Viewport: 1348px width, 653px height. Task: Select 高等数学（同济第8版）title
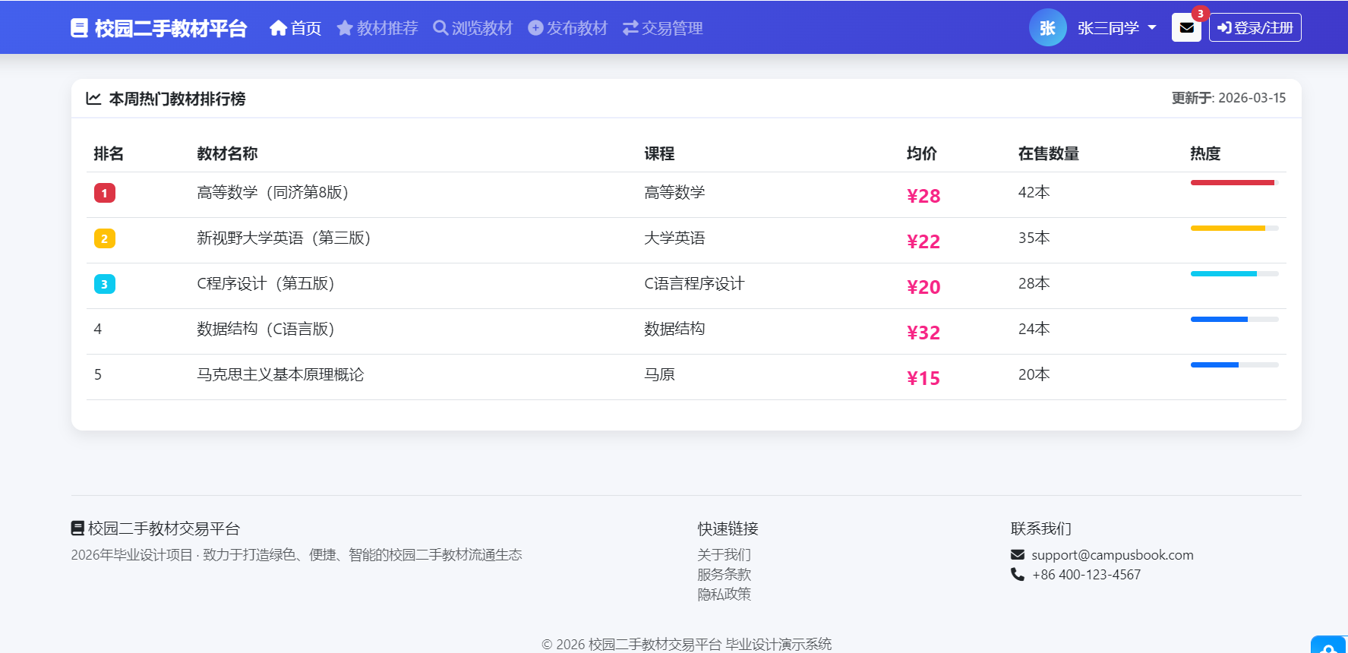[273, 192]
